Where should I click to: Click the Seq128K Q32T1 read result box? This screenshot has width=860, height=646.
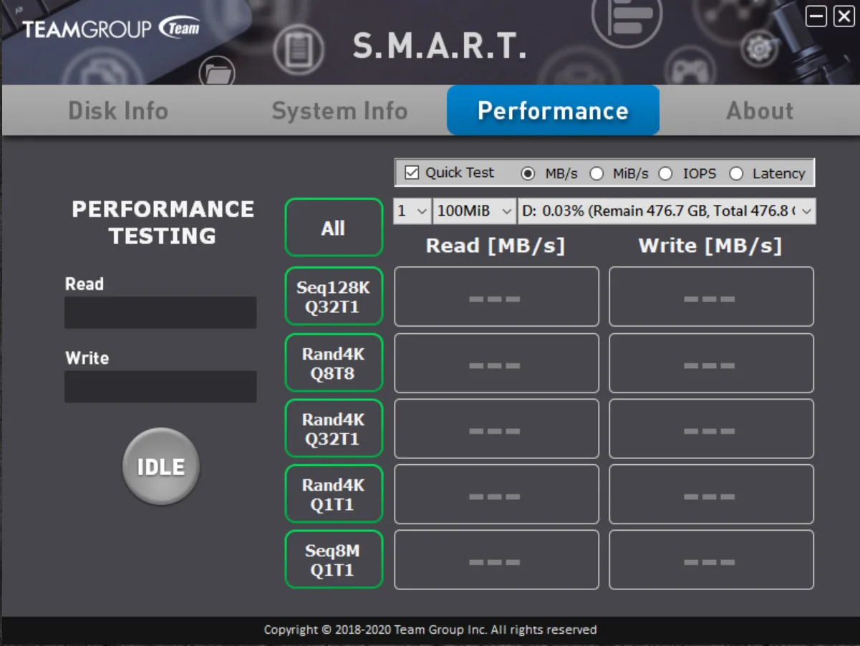tap(496, 297)
